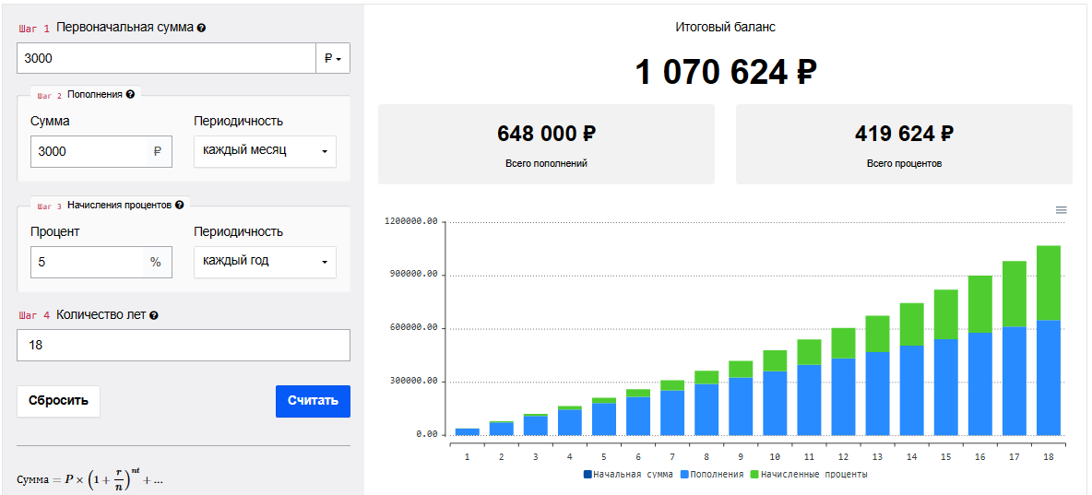Click the blue segment of year 18 bar
The height and width of the screenshot is (495, 1092).
tap(1048, 378)
